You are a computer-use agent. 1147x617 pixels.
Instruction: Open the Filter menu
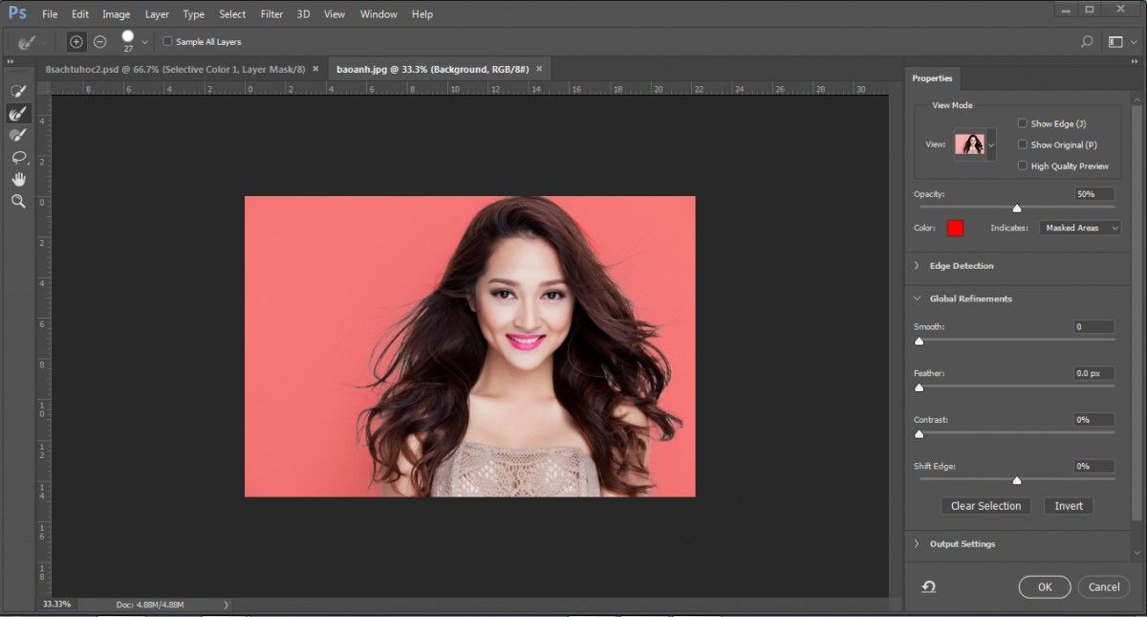(271, 14)
